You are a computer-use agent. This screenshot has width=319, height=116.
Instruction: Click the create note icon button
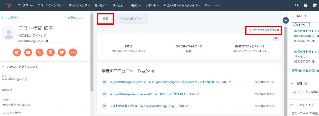pyautogui.click(x=17, y=53)
